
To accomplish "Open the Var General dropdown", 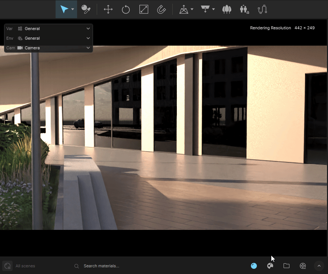I will coord(48,29).
